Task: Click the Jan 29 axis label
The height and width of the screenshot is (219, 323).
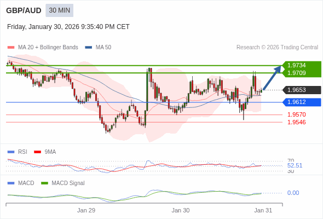Action: 86,210
